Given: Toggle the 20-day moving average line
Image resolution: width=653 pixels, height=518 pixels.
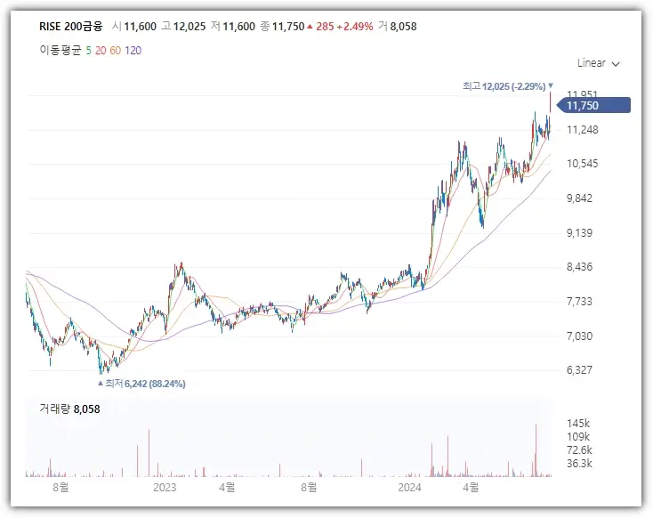Looking at the screenshot, I should (101, 50).
